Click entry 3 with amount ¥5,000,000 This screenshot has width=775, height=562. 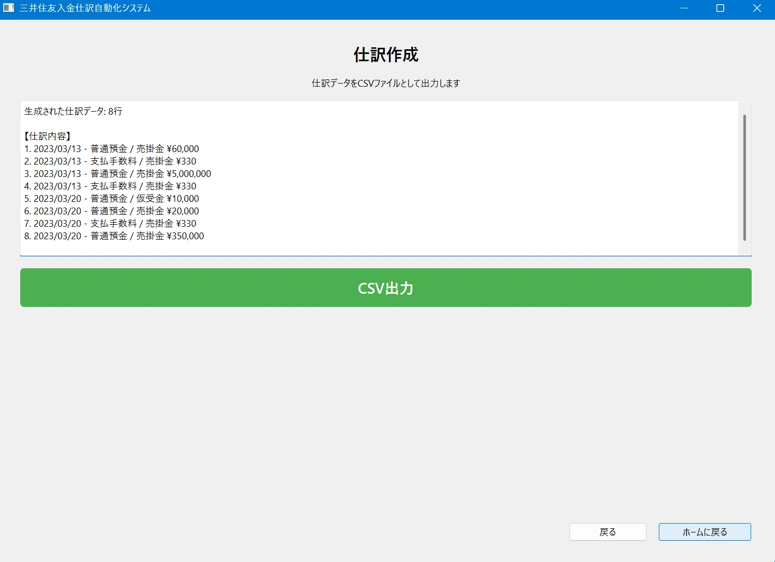(118, 174)
